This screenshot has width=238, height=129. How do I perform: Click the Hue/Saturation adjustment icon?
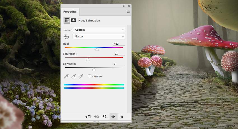tap(67, 20)
